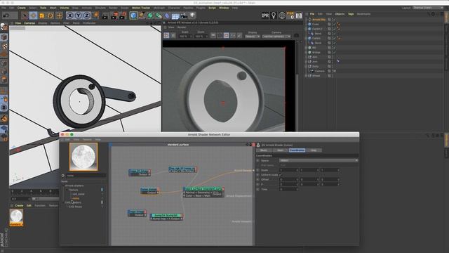Click the Arnold light bulb icon
This screenshot has width=449, height=253.
(274, 15)
